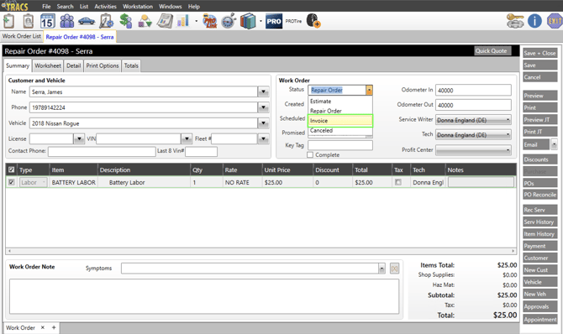Viewport: 563px width, 334px height.
Task: Switch to the Work Order List tab
Action: click(22, 36)
